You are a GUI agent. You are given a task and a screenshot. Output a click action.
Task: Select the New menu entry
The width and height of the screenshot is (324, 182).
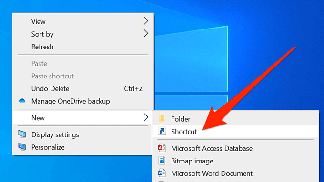click(83, 118)
